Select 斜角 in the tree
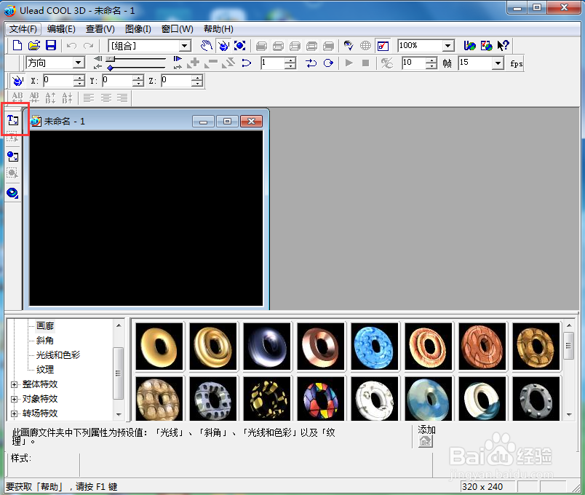The width and height of the screenshot is (585, 495). pos(45,341)
